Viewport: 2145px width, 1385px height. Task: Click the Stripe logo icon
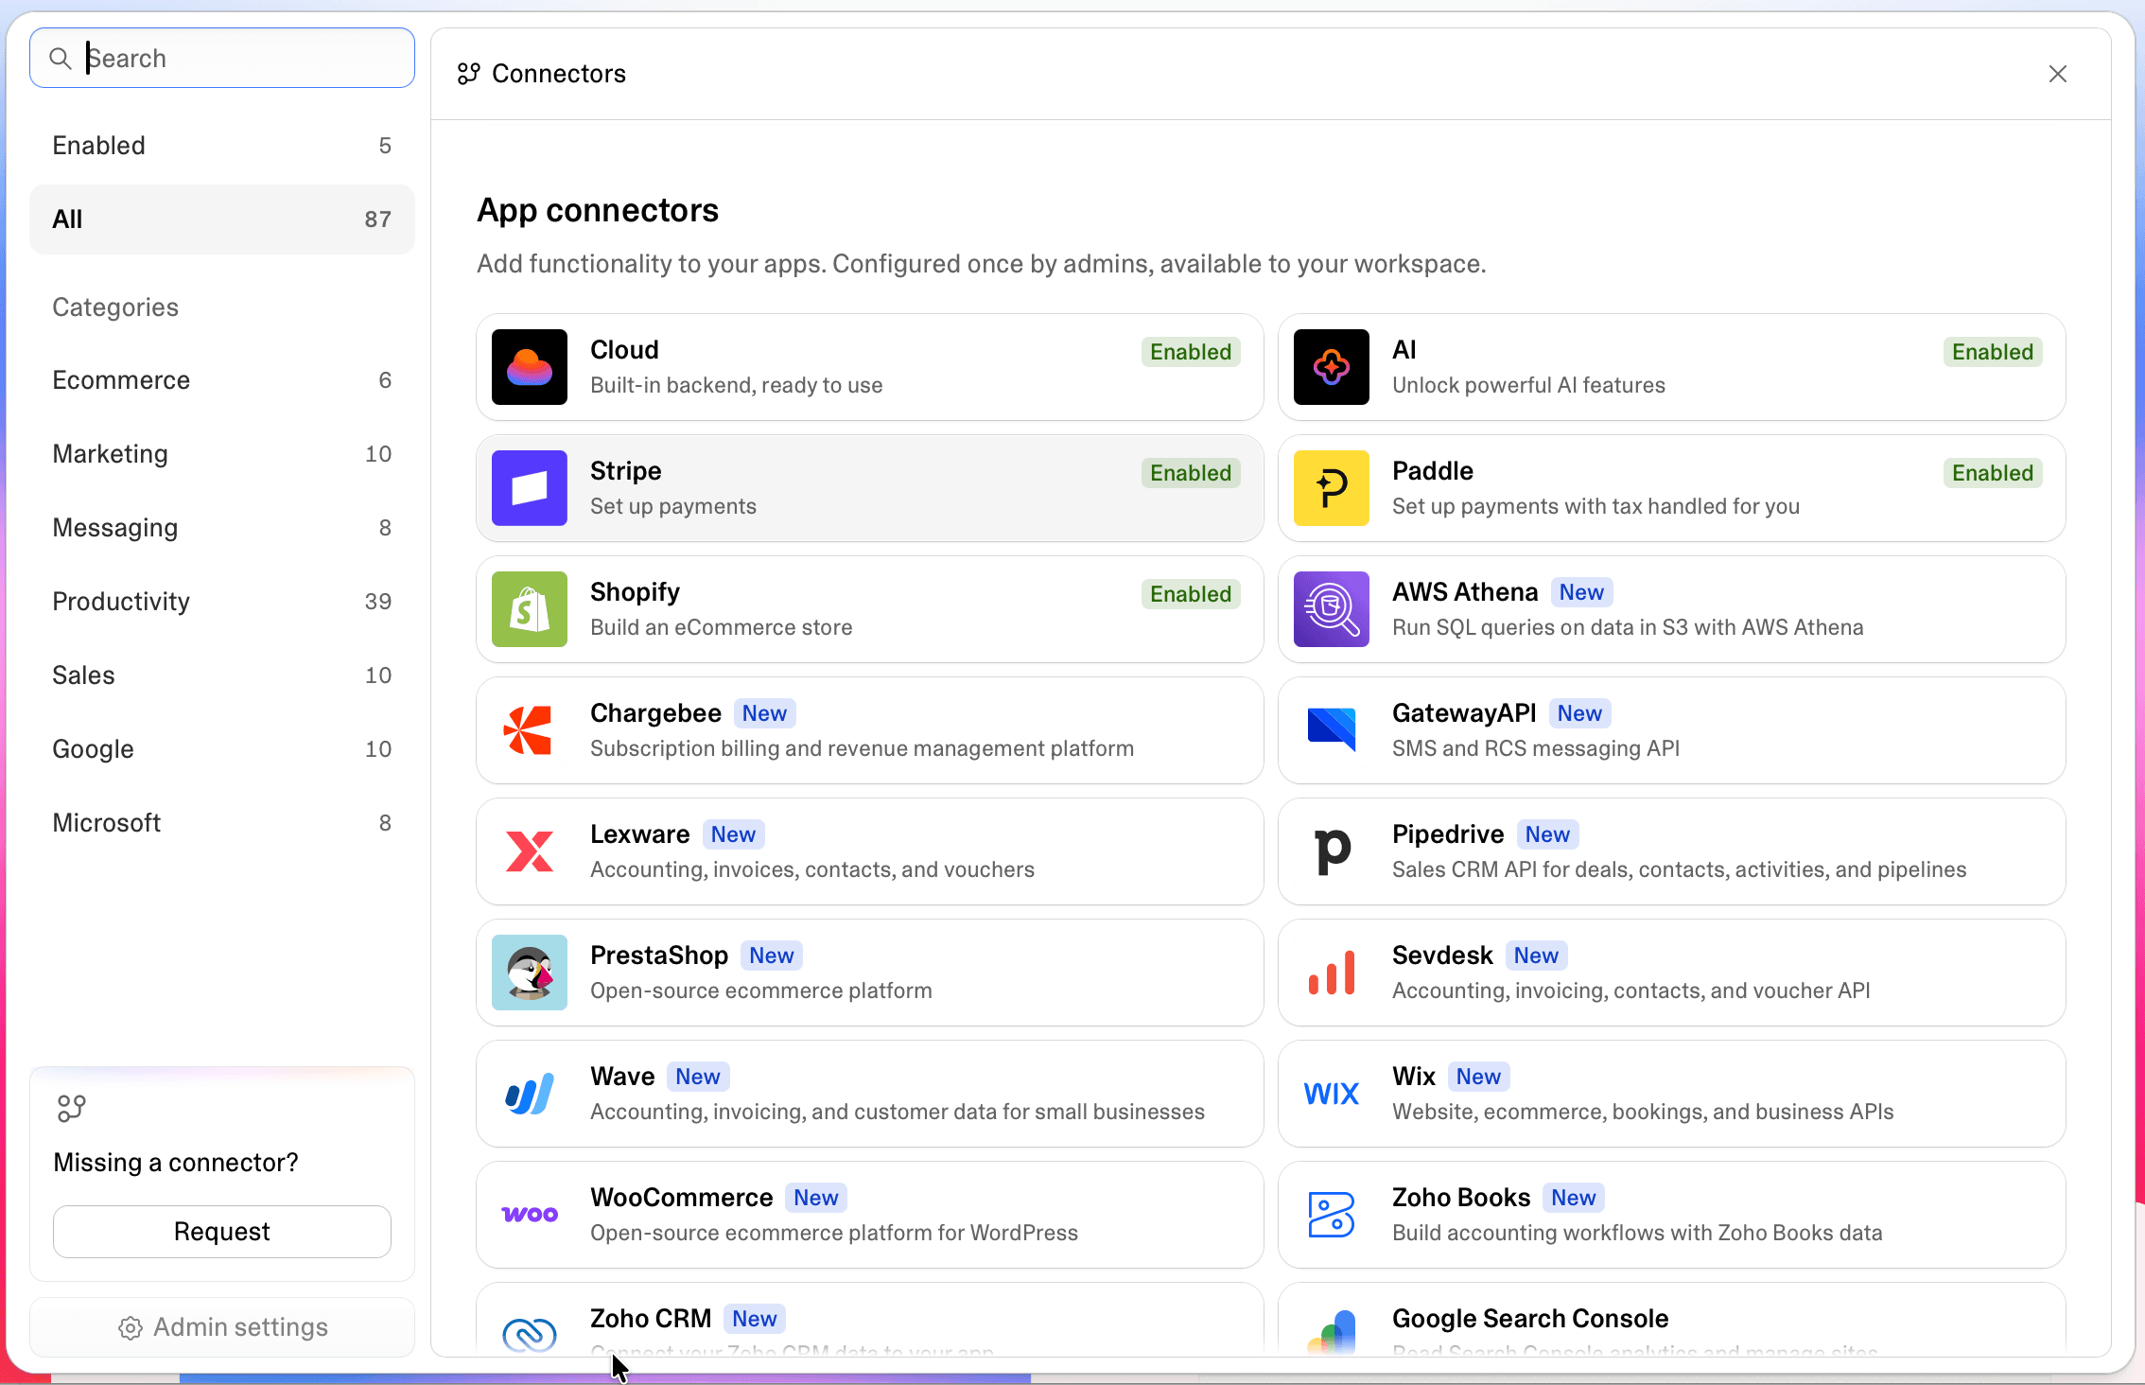click(x=530, y=488)
